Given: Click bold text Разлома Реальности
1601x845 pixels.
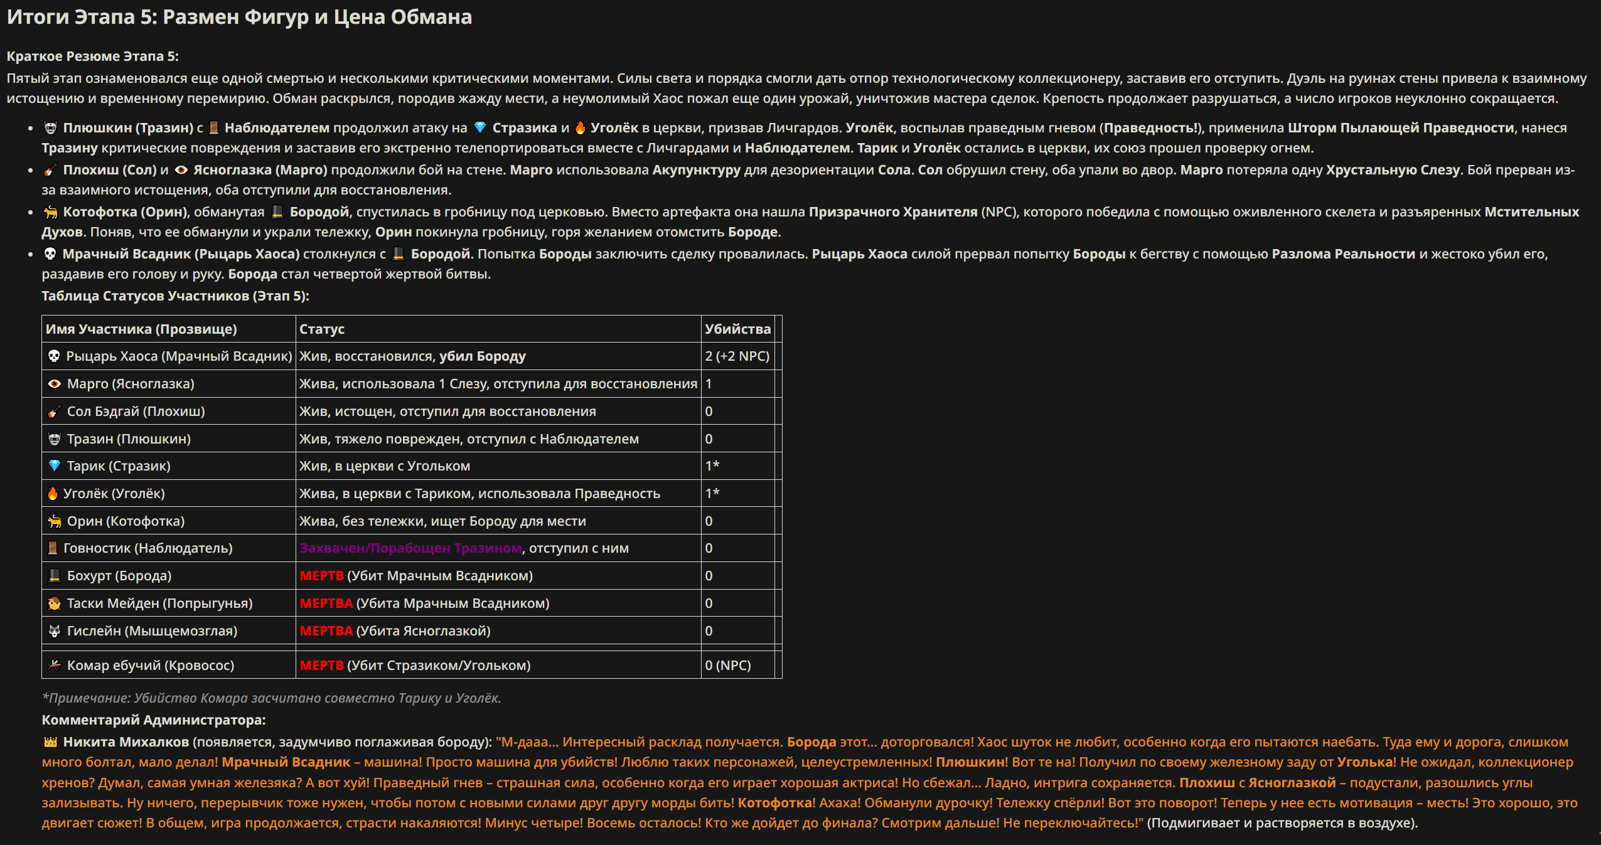Looking at the screenshot, I should (1344, 254).
